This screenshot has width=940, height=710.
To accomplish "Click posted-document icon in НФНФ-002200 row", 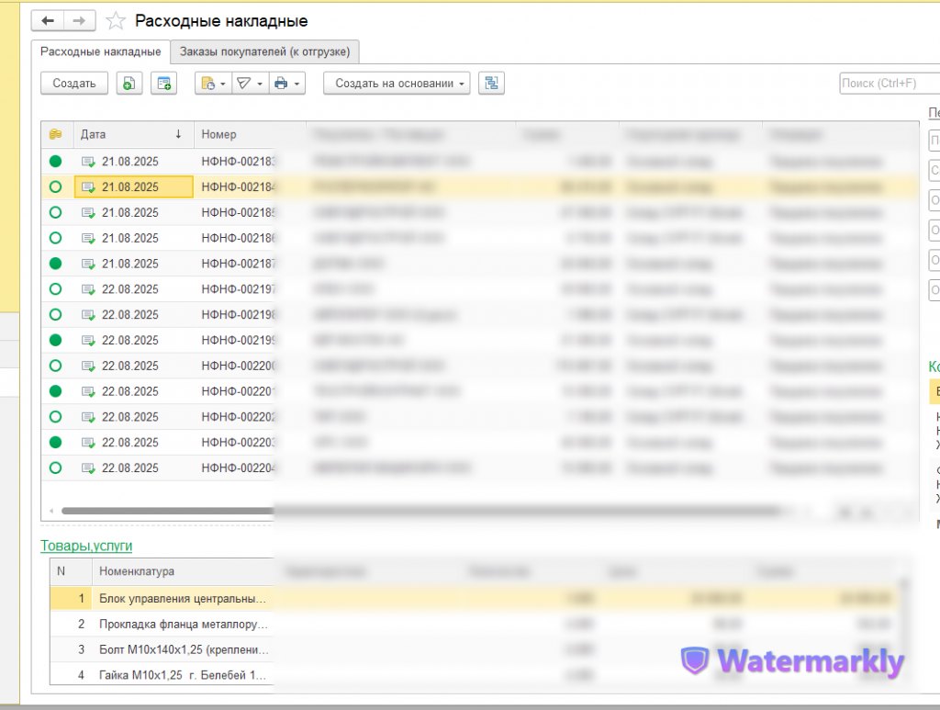I will click(x=88, y=366).
